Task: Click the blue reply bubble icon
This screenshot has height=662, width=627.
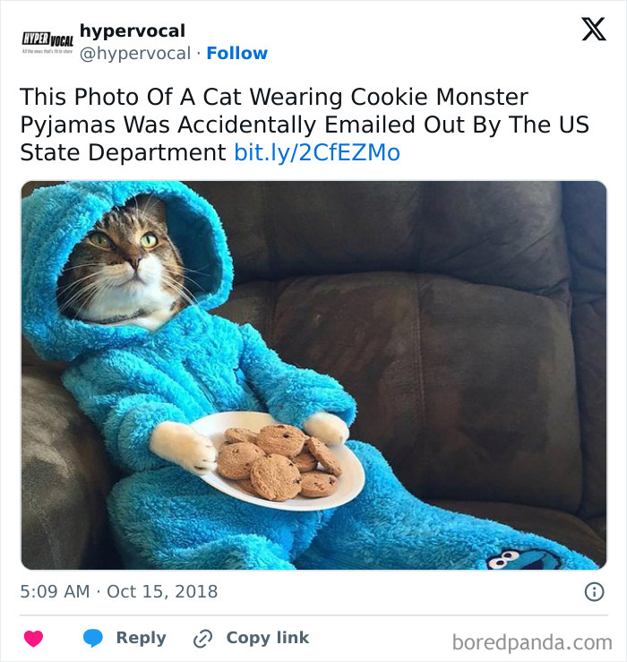Action: [92, 639]
